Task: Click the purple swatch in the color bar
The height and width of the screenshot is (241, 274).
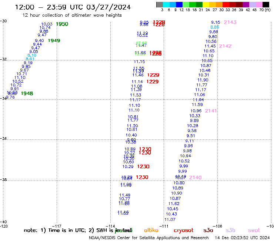Action: tap(246, 4)
